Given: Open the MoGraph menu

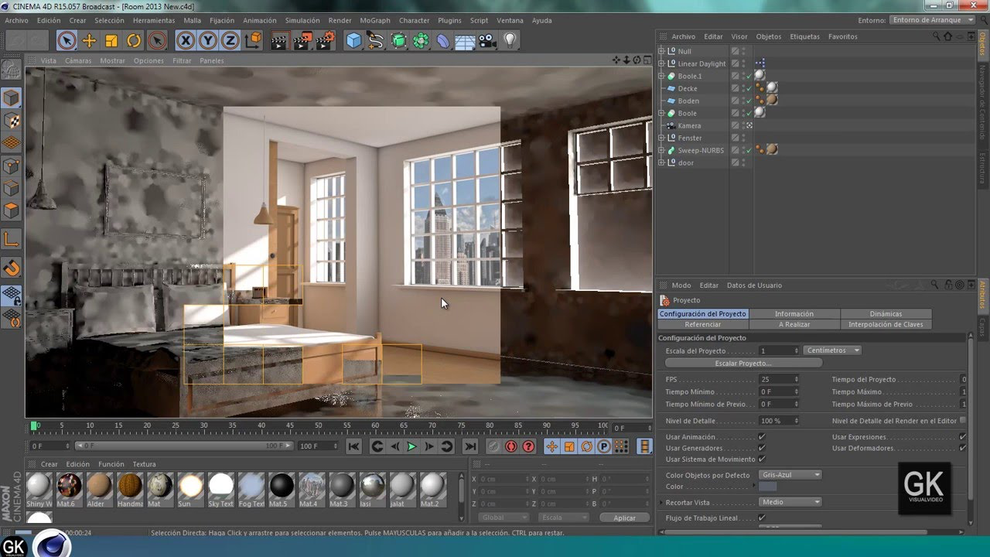Looking at the screenshot, I should (375, 21).
